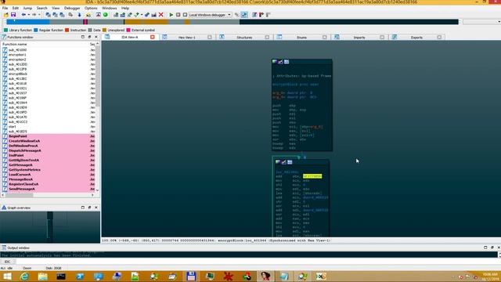Switch to the Imports tab
This screenshot has width=501, height=282.
359,37
